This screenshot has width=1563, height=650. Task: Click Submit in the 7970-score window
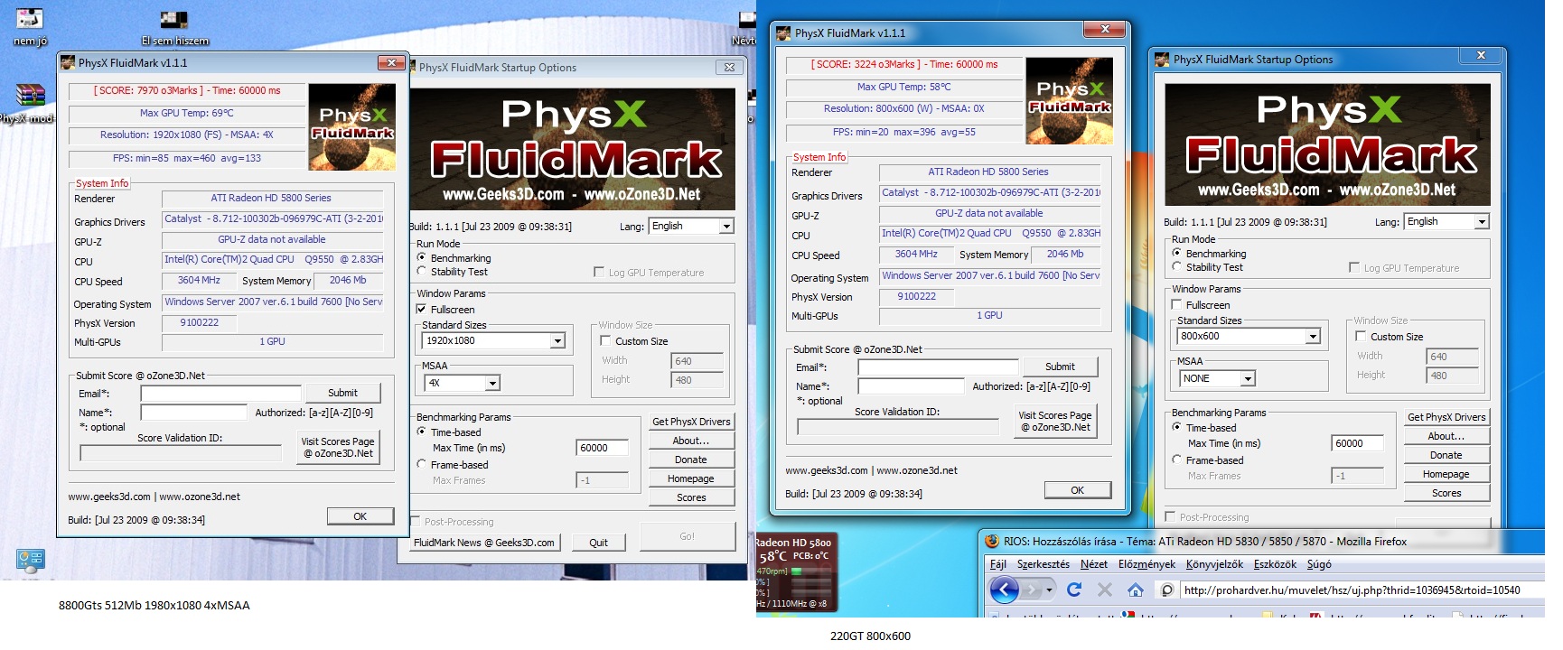[342, 393]
